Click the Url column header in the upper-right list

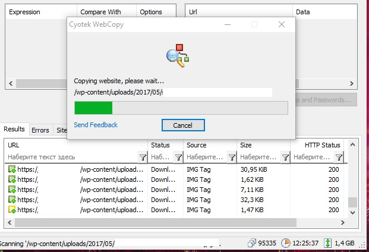pyautogui.click(x=239, y=12)
